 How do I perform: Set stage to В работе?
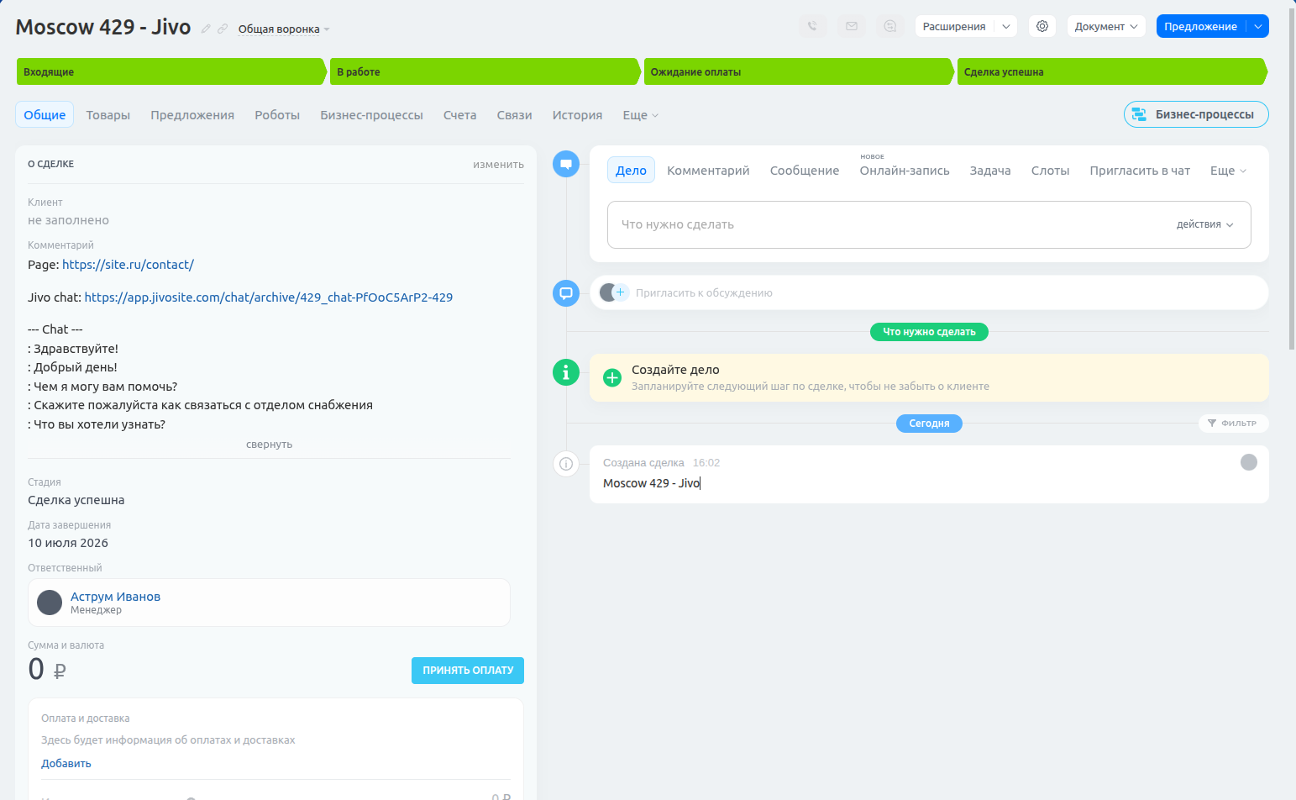[x=485, y=71]
